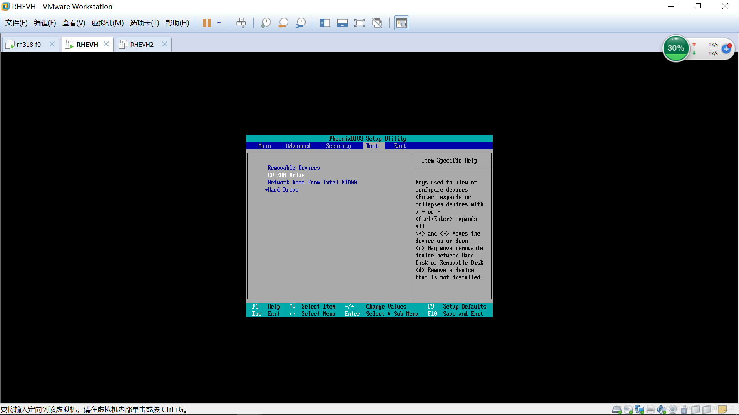Close the RHEVH tab
The height and width of the screenshot is (415, 739).
tap(107, 44)
